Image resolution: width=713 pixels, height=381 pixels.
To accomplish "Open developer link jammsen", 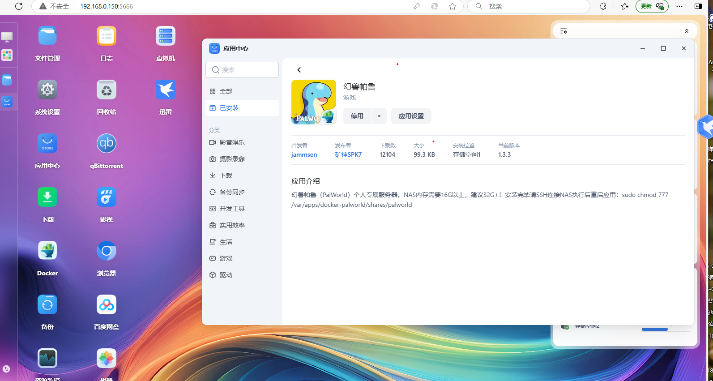I will 304,154.
